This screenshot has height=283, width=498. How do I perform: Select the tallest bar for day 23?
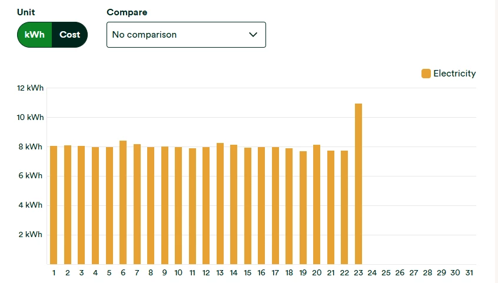click(358, 184)
